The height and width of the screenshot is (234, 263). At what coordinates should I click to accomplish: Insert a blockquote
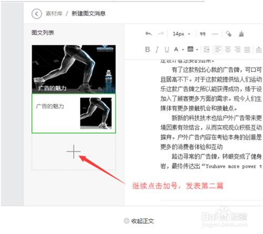[x=203, y=34]
